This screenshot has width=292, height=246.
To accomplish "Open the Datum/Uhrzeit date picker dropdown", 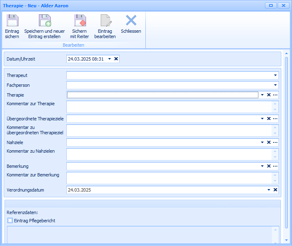I will [109, 59].
